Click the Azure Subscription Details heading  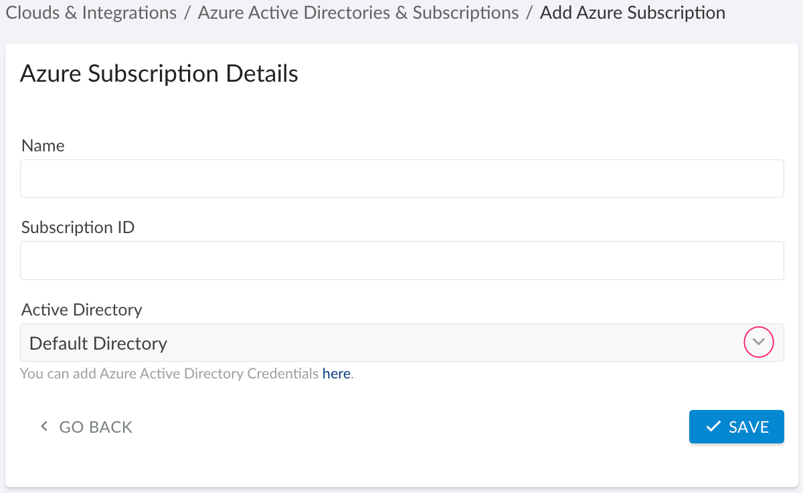pyautogui.click(x=159, y=74)
